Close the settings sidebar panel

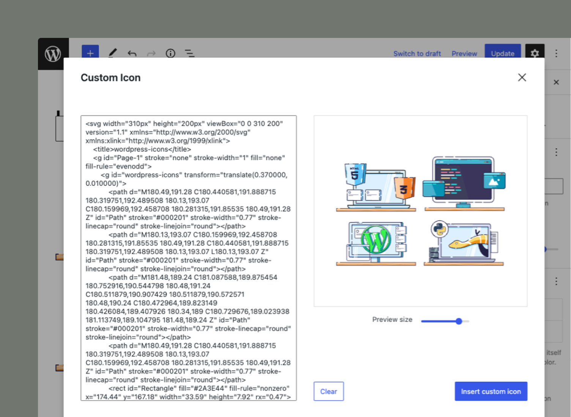(x=556, y=82)
